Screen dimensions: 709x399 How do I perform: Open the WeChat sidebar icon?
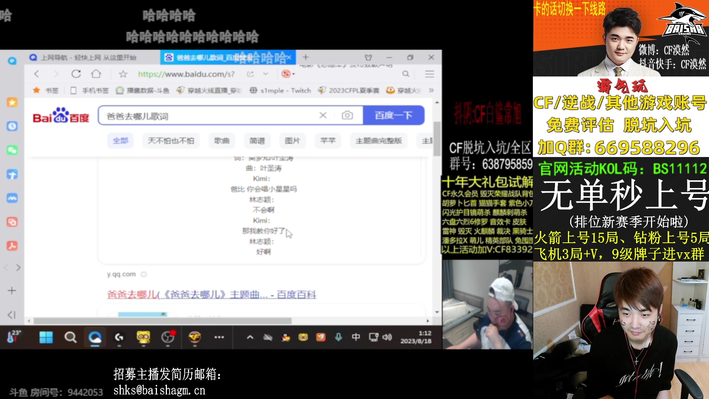12,150
